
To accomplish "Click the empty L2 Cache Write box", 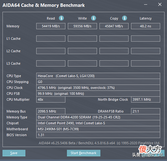I will pos(82,51).
